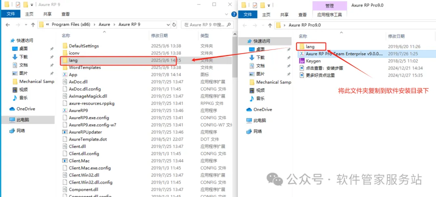436x197 pixels.
Task: Select AxureRPUpdater application
Action: pos(85,132)
